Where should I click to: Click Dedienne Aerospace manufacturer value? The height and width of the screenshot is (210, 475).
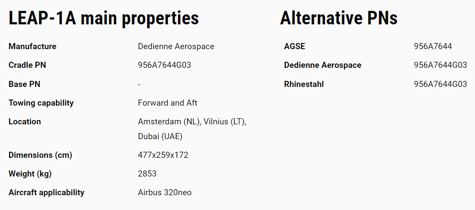(176, 46)
